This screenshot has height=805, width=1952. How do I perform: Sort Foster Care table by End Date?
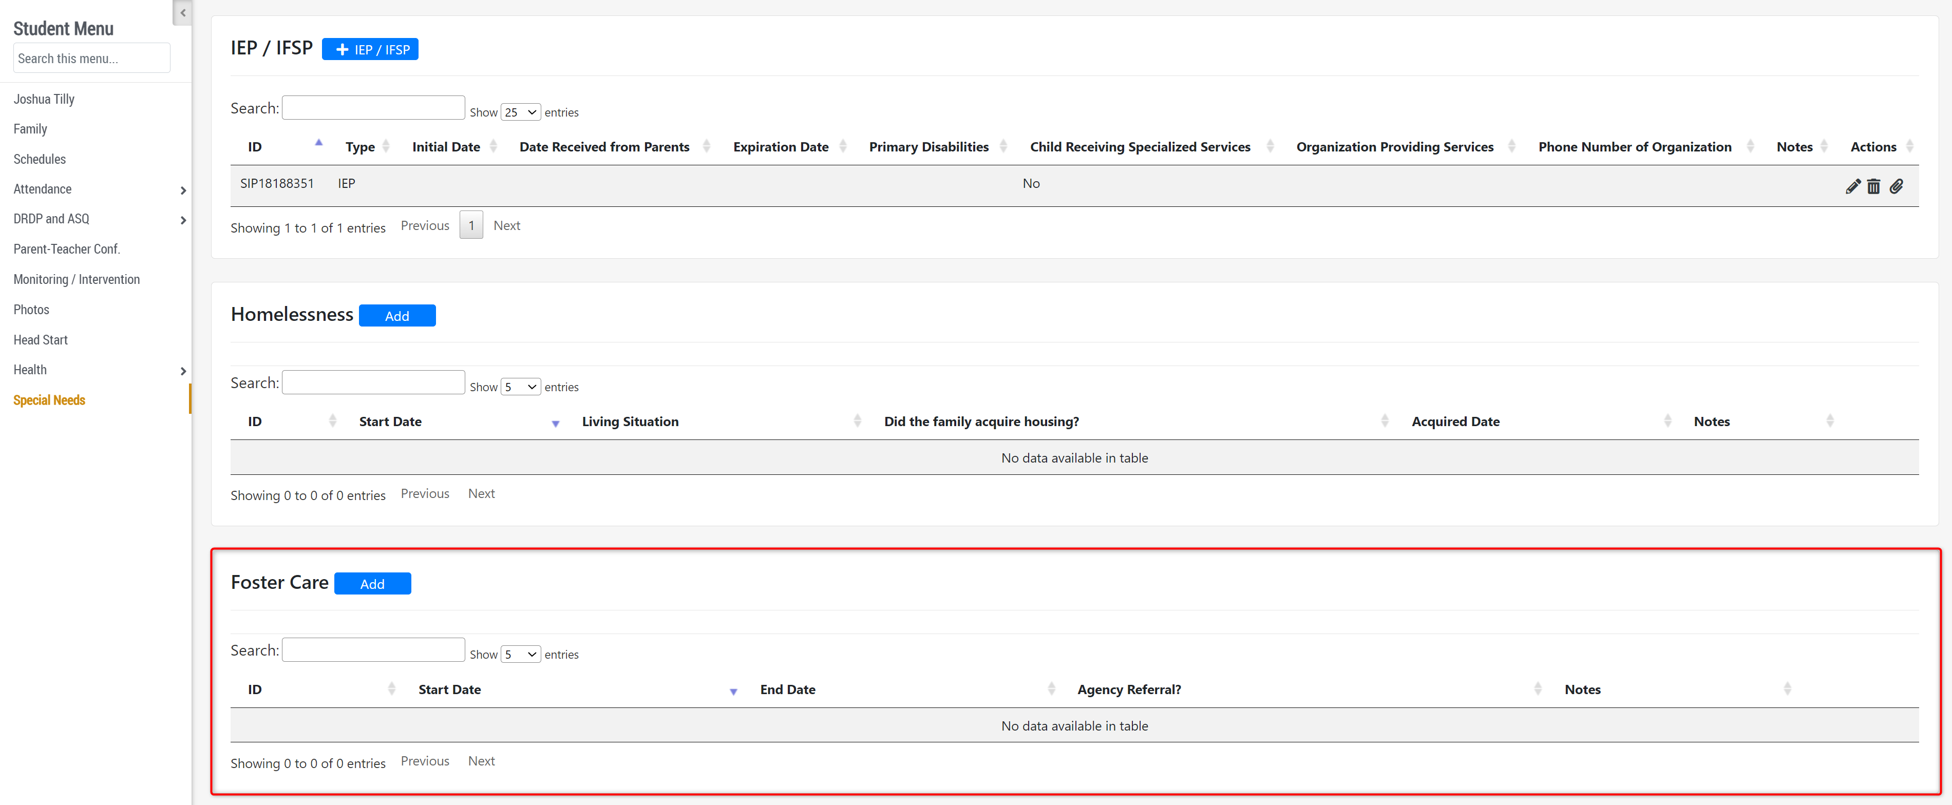(x=787, y=689)
